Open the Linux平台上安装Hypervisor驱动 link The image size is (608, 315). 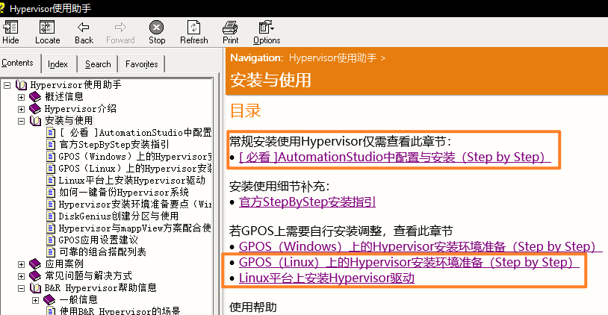click(326, 278)
